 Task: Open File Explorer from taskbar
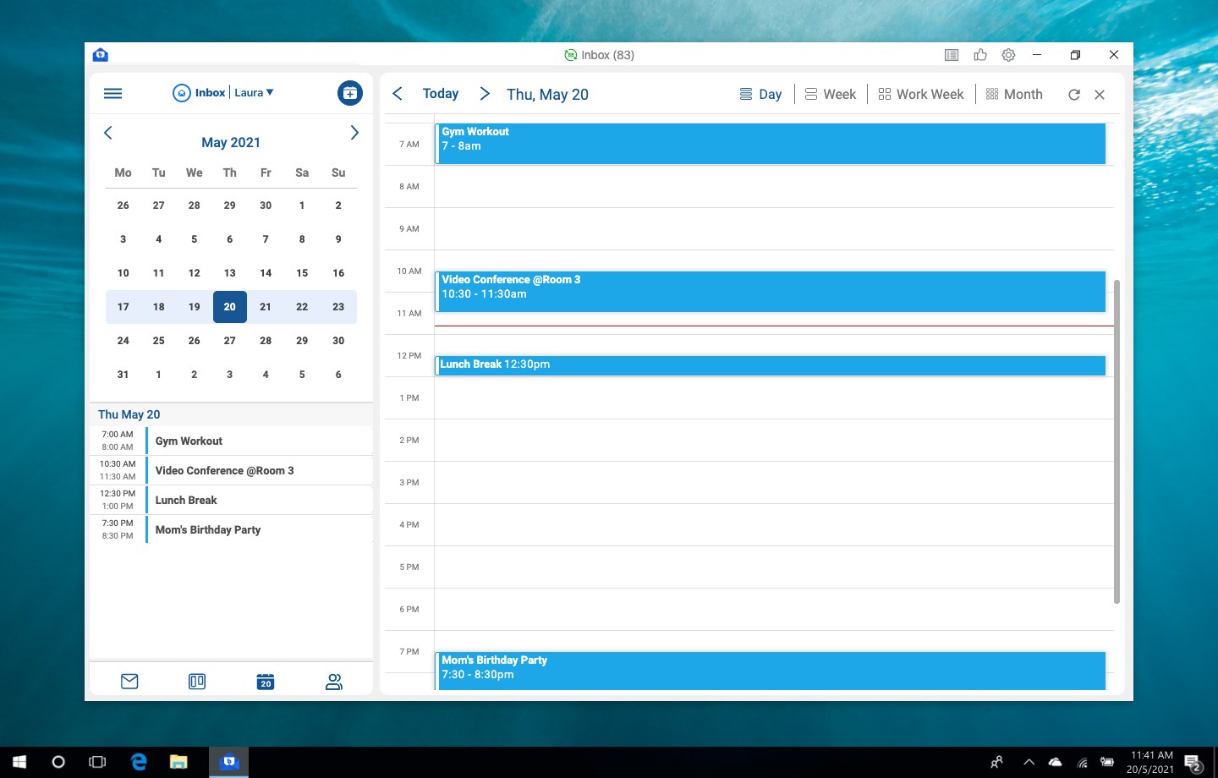(x=178, y=762)
